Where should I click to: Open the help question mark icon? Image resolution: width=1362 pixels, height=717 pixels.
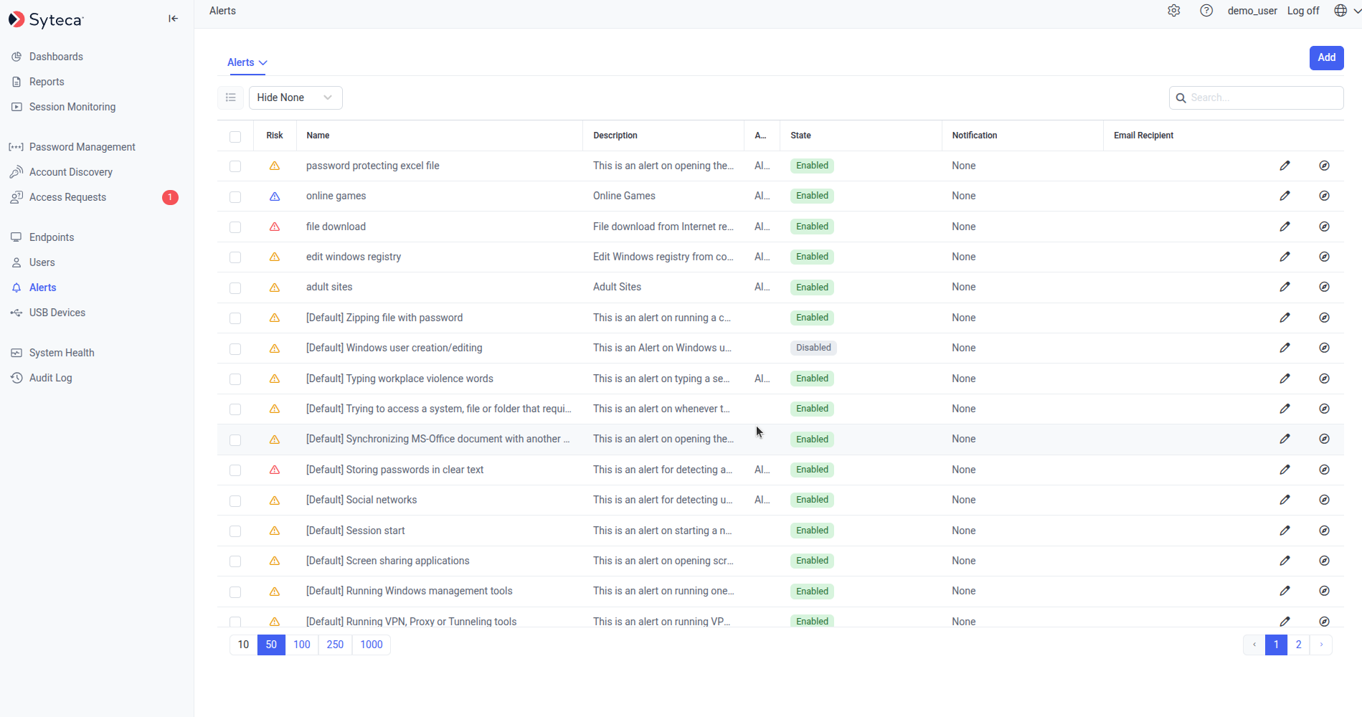tap(1206, 11)
